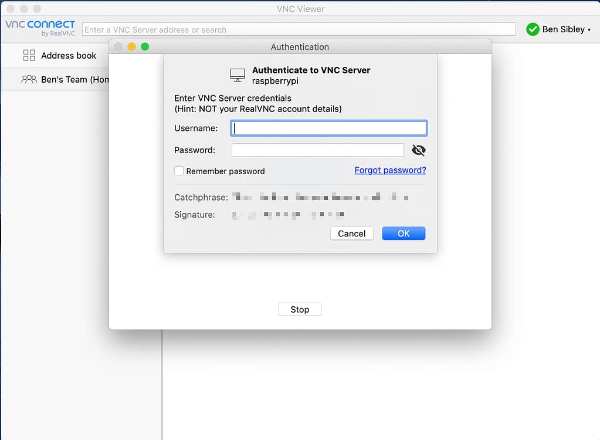The height and width of the screenshot is (440, 600).
Task: Minimize the Authentication dialog with yellow button
Action: (x=132, y=47)
